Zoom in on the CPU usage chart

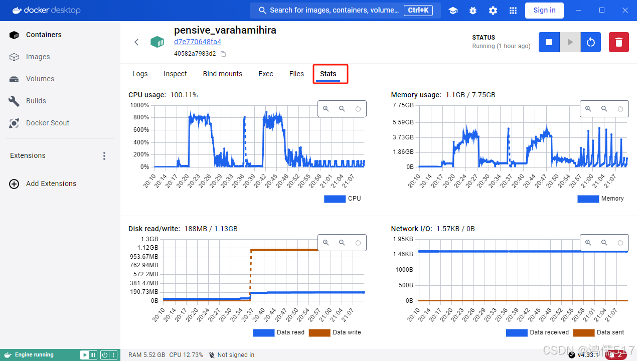tap(326, 109)
